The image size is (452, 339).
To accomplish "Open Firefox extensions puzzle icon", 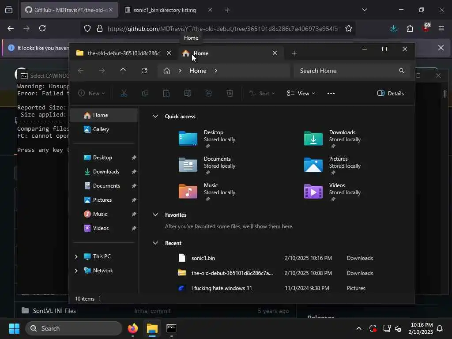I will pos(410,28).
